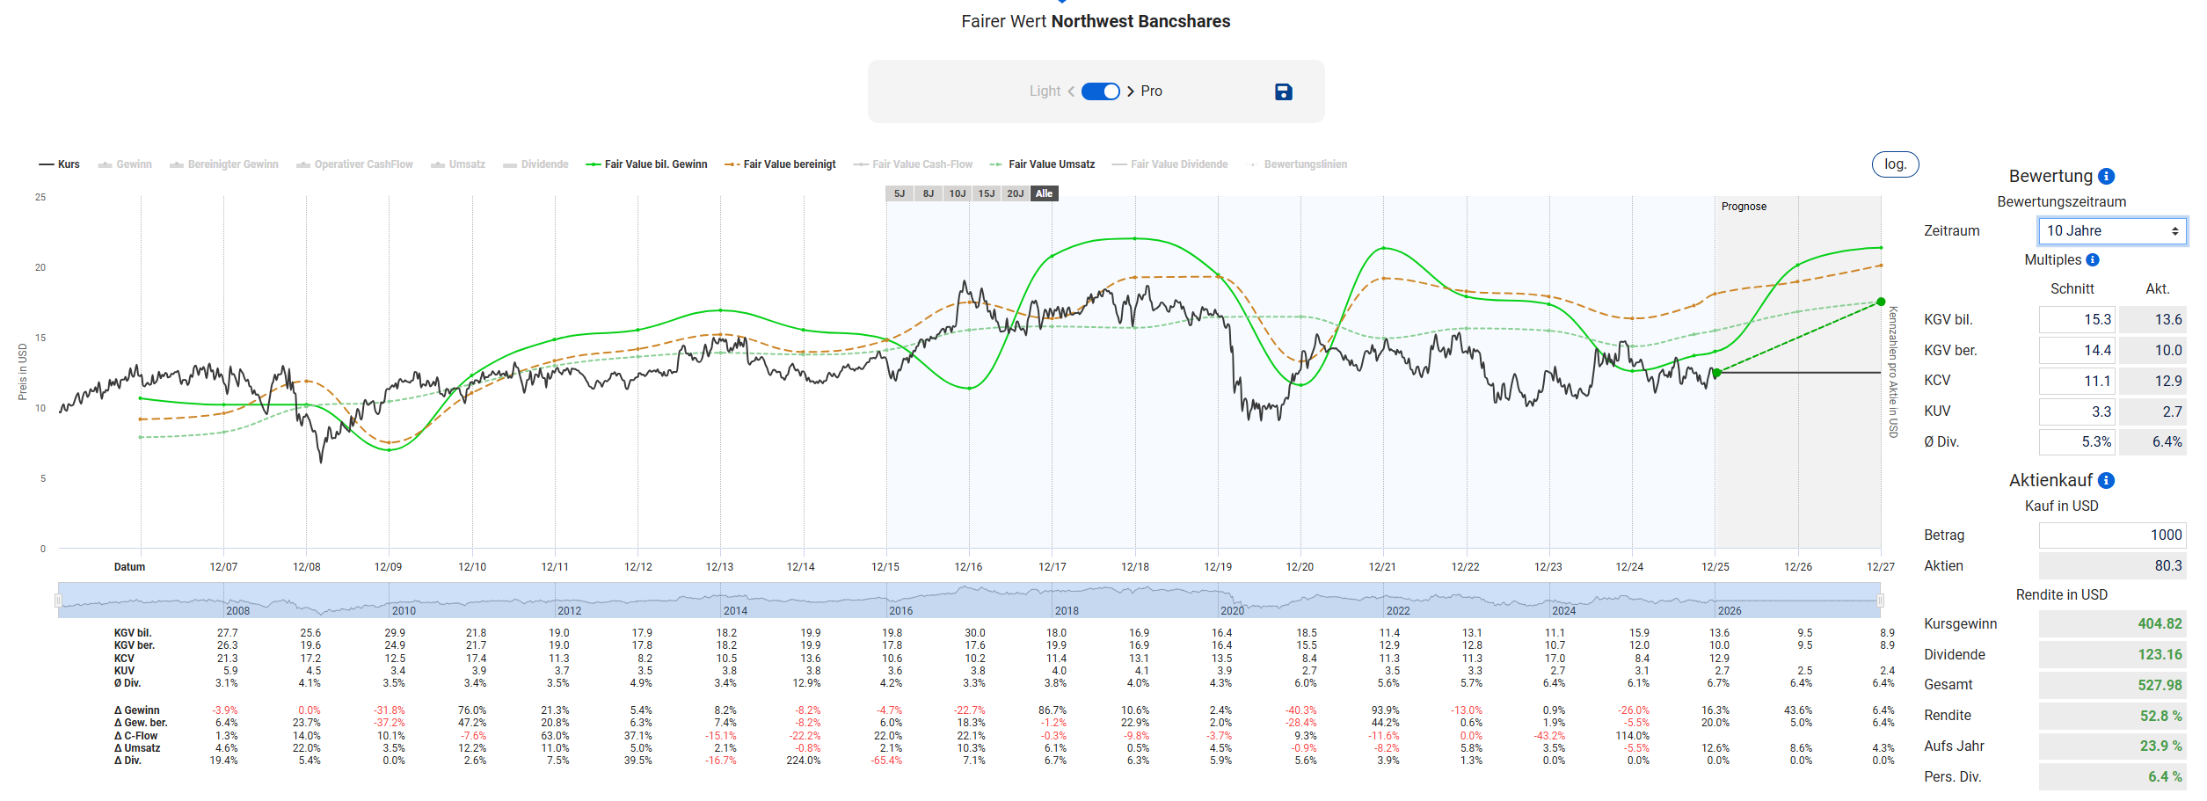The image size is (2207, 801).
Task: Open the Aktienkauf info icon
Action: 2107,481
